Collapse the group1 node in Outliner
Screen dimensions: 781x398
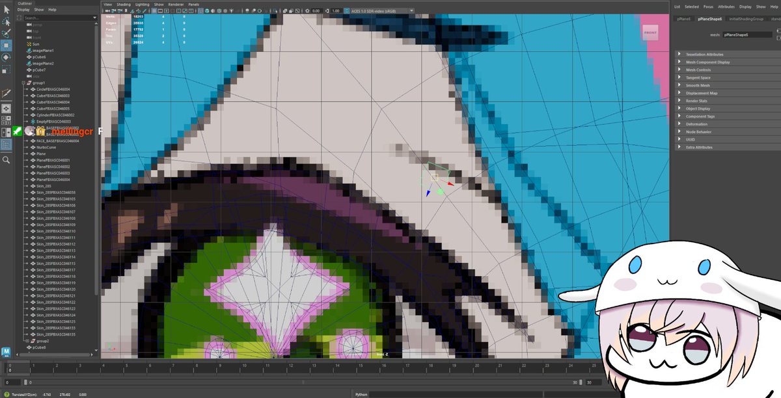tap(23, 83)
